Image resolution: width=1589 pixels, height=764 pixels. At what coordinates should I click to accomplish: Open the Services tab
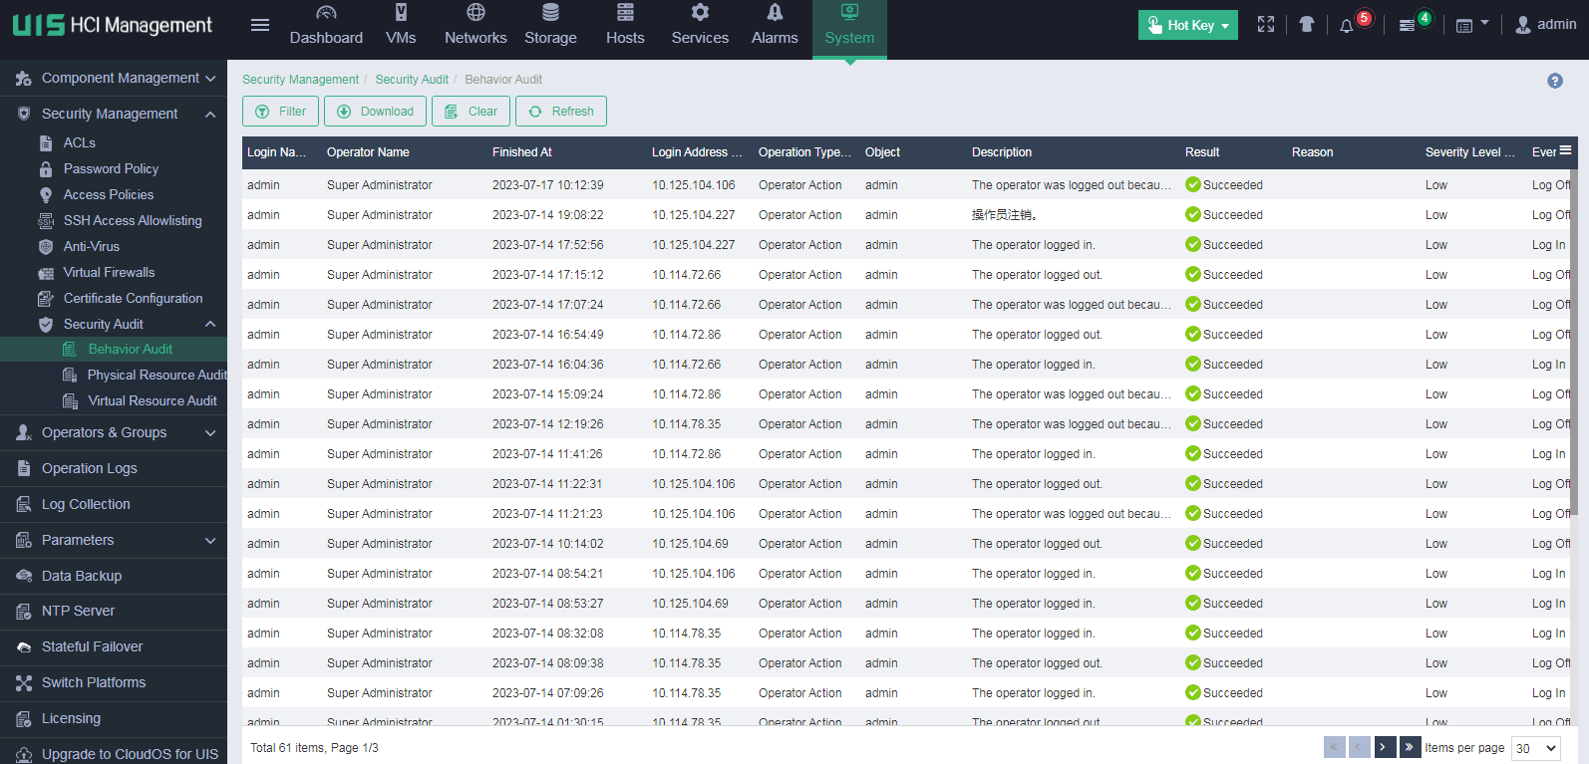pos(700,27)
